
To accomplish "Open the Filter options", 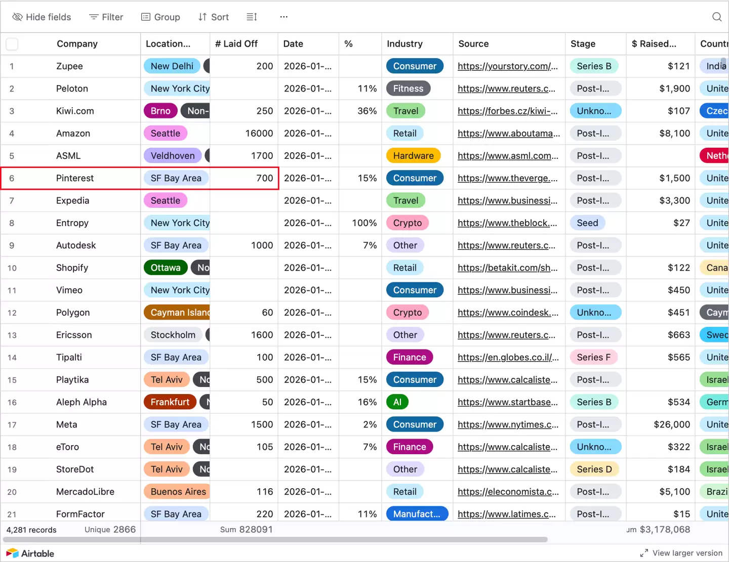I will tap(106, 17).
